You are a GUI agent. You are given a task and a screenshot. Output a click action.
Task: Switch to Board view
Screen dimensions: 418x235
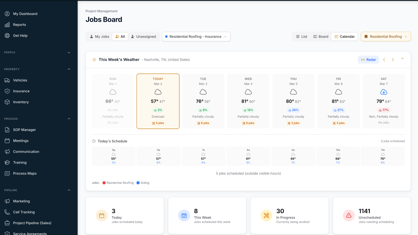[x=320, y=36]
